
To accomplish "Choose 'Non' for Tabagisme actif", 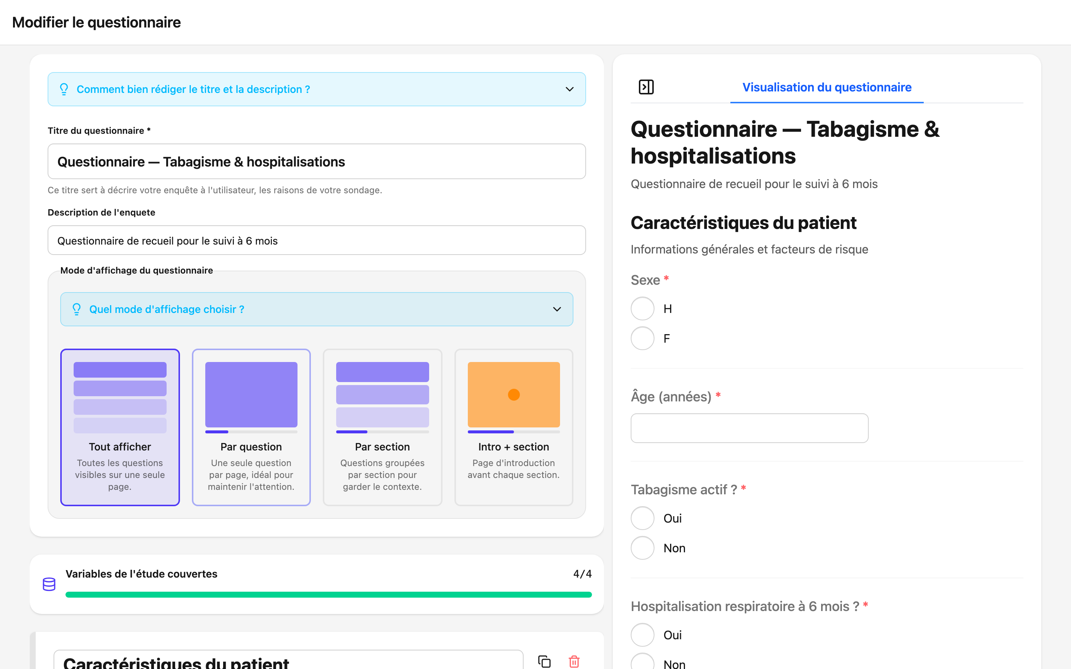I will pyautogui.click(x=643, y=548).
